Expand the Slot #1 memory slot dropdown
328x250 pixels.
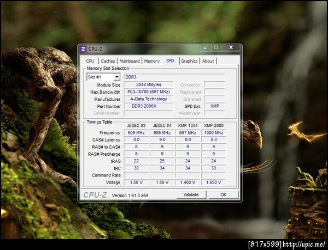[117, 77]
